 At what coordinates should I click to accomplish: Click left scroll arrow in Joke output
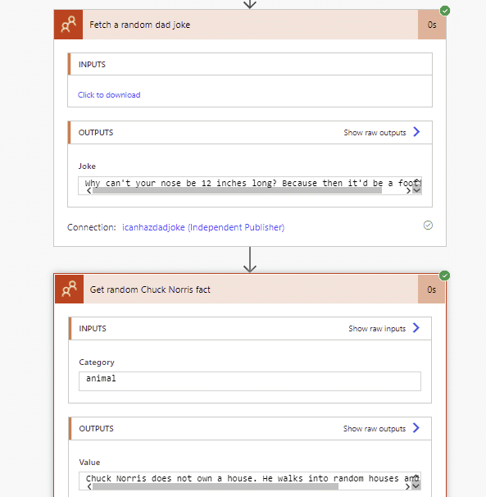tap(89, 190)
